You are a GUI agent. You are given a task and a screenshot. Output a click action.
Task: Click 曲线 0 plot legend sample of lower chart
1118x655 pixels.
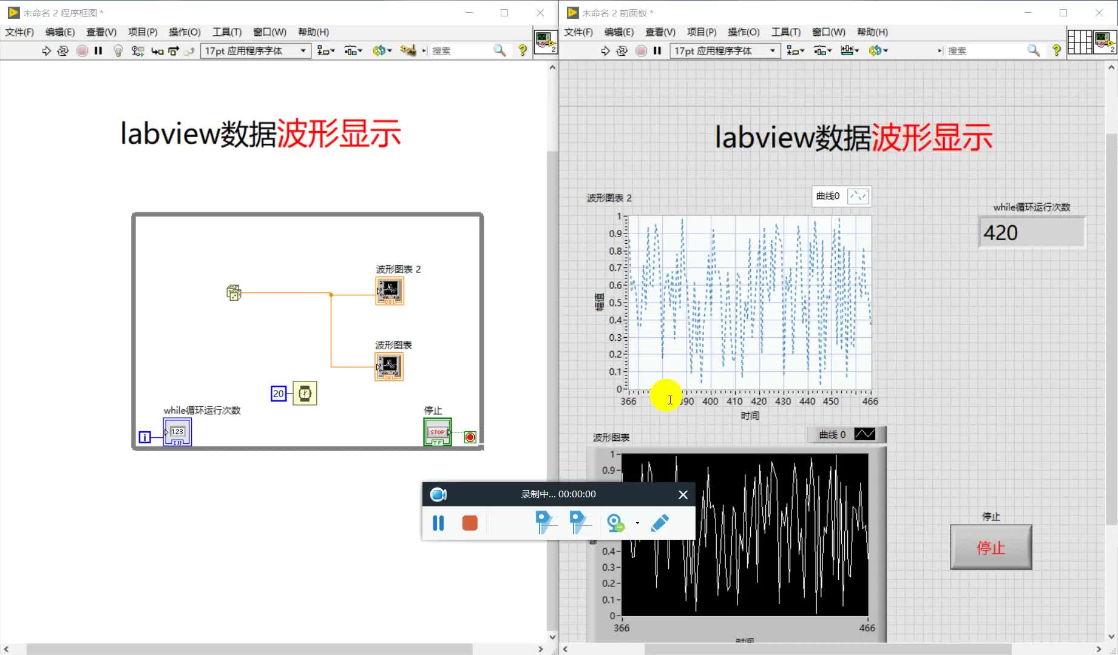(x=864, y=434)
